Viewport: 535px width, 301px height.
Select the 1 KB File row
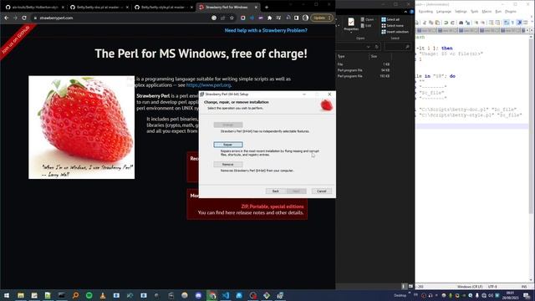[364, 64]
